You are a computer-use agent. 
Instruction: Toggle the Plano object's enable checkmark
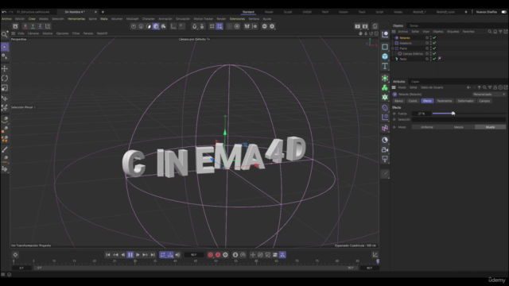point(434,48)
